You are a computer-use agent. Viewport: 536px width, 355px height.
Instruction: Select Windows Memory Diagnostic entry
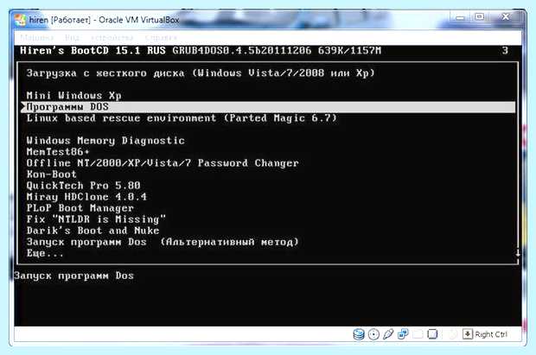pyautogui.click(x=105, y=141)
